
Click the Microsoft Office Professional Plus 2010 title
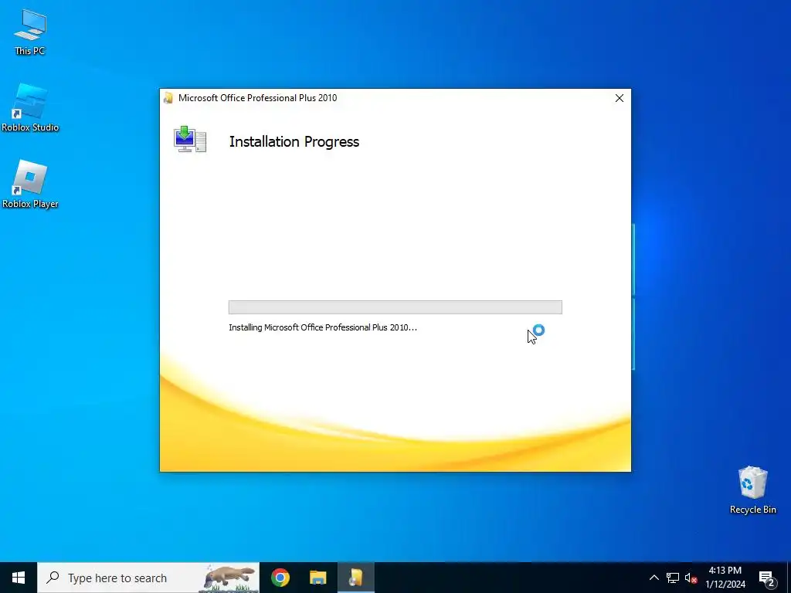pos(258,98)
